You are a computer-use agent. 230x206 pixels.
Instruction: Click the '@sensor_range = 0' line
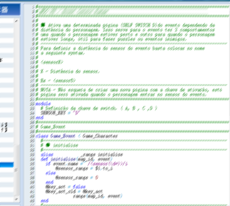77,178
